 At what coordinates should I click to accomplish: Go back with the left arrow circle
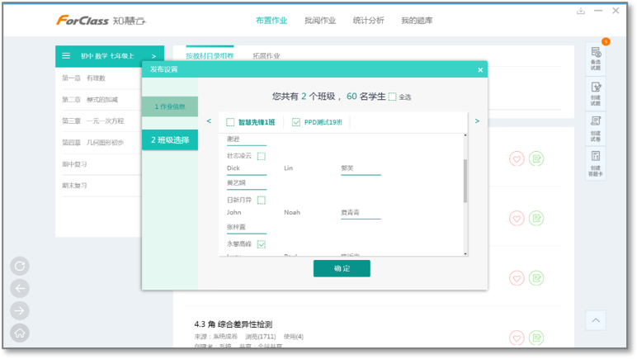[20, 289]
